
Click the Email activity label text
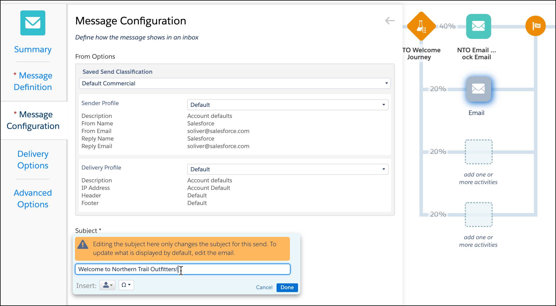(x=476, y=113)
